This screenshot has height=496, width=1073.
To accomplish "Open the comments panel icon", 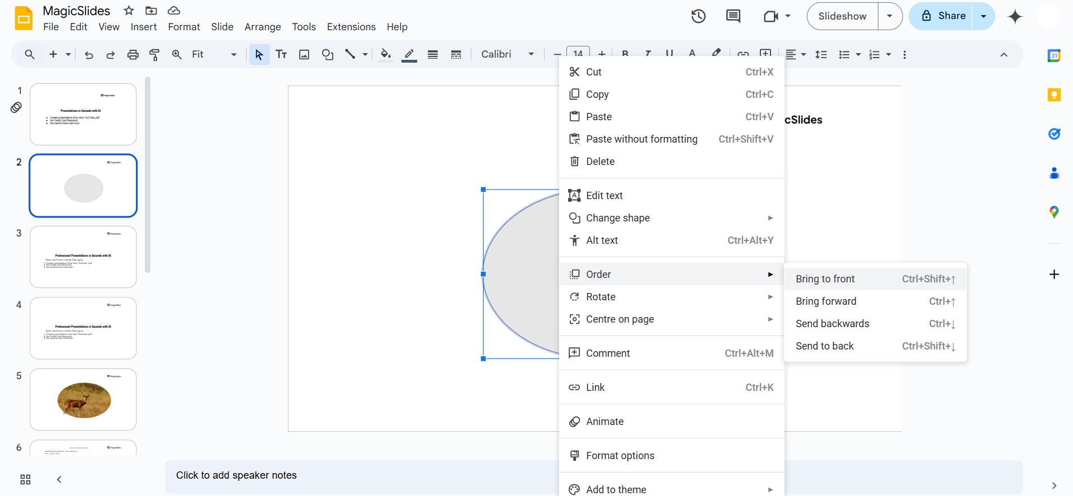I will tap(733, 16).
